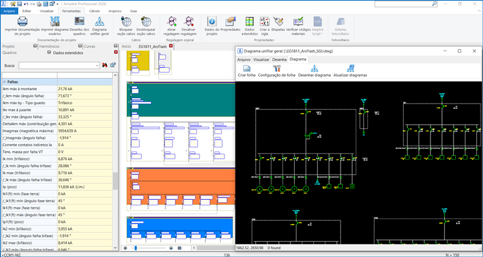This screenshot has width=483, height=257.
Task: Click Criar folha in diagram window
Action: pos(246,68)
